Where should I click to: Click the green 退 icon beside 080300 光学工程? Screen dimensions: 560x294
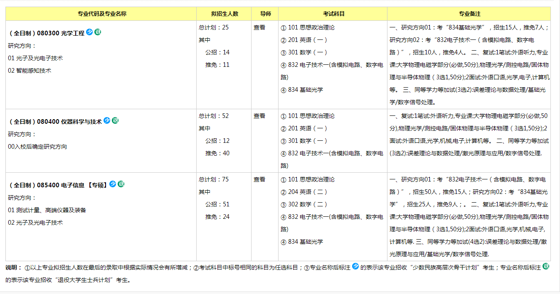pos(98,32)
